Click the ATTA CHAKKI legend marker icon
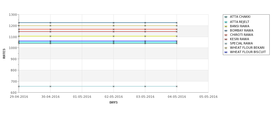The image size is (280, 123). 226,17
